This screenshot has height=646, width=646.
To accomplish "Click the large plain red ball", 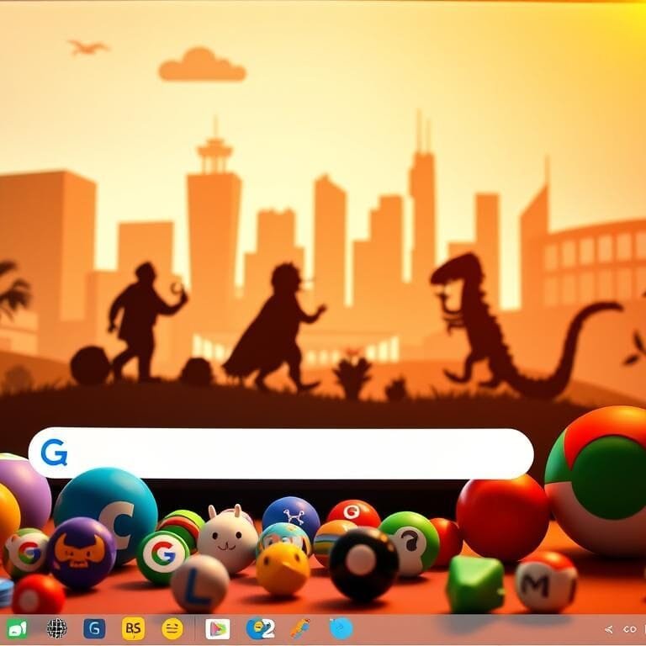I will tap(502, 518).
